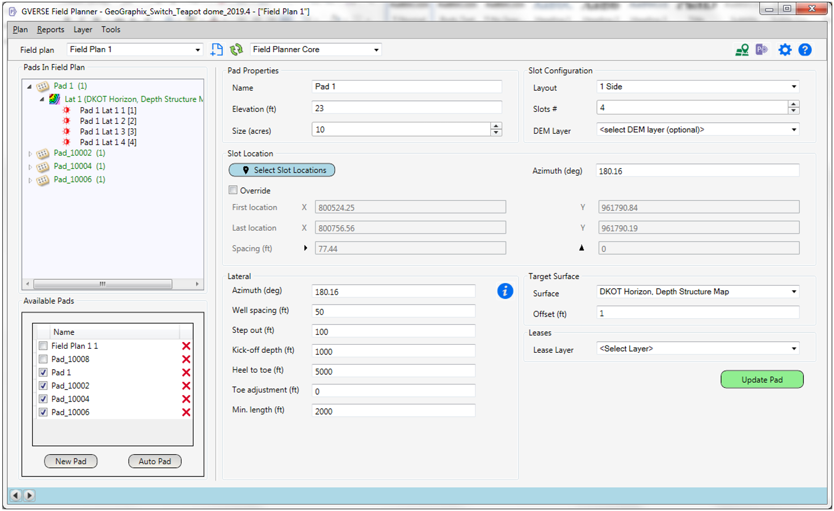834x511 pixels.
Task: Click the Pad_10002 pad icon in tree
Action: coord(43,154)
